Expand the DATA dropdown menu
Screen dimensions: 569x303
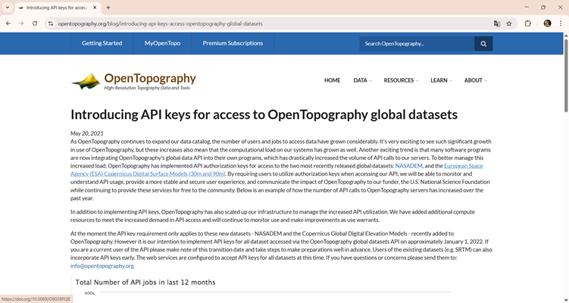coord(362,80)
